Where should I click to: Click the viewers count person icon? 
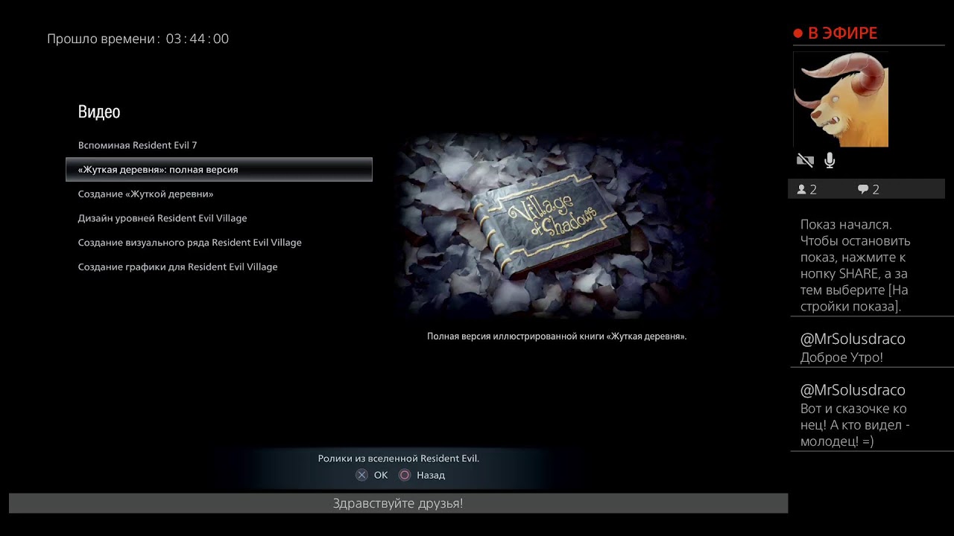pos(802,190)
